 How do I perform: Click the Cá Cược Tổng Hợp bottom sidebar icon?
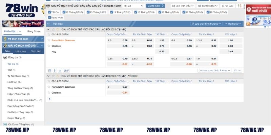(5, 124)
